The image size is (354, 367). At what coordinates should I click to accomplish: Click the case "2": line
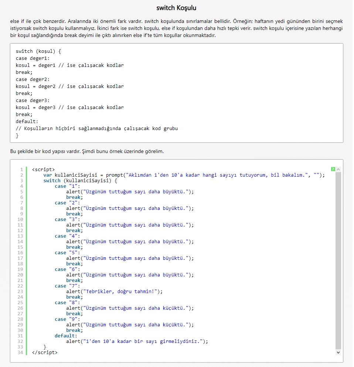point(67,203)
